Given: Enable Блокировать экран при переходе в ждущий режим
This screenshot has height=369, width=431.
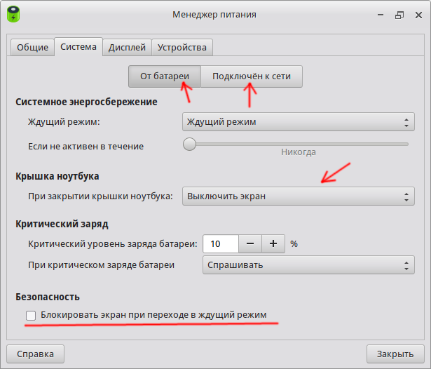Looking at the screenshot, I should [31, 316].
